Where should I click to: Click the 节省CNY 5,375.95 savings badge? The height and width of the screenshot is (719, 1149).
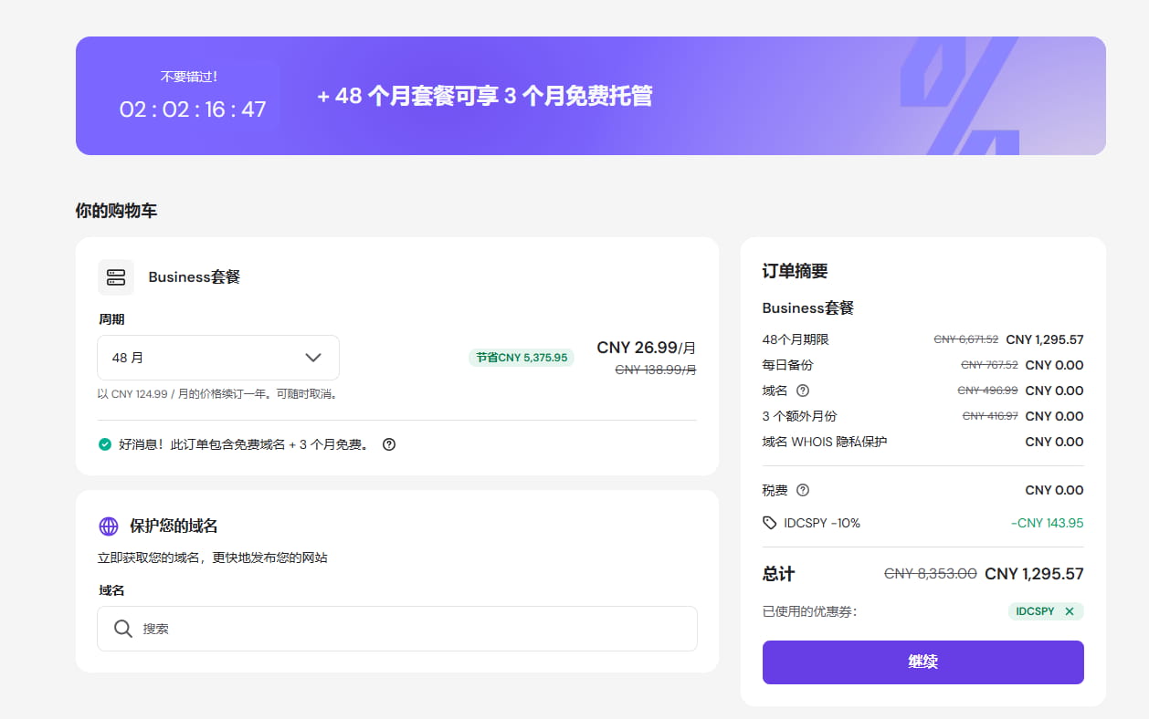click(522, 357)
